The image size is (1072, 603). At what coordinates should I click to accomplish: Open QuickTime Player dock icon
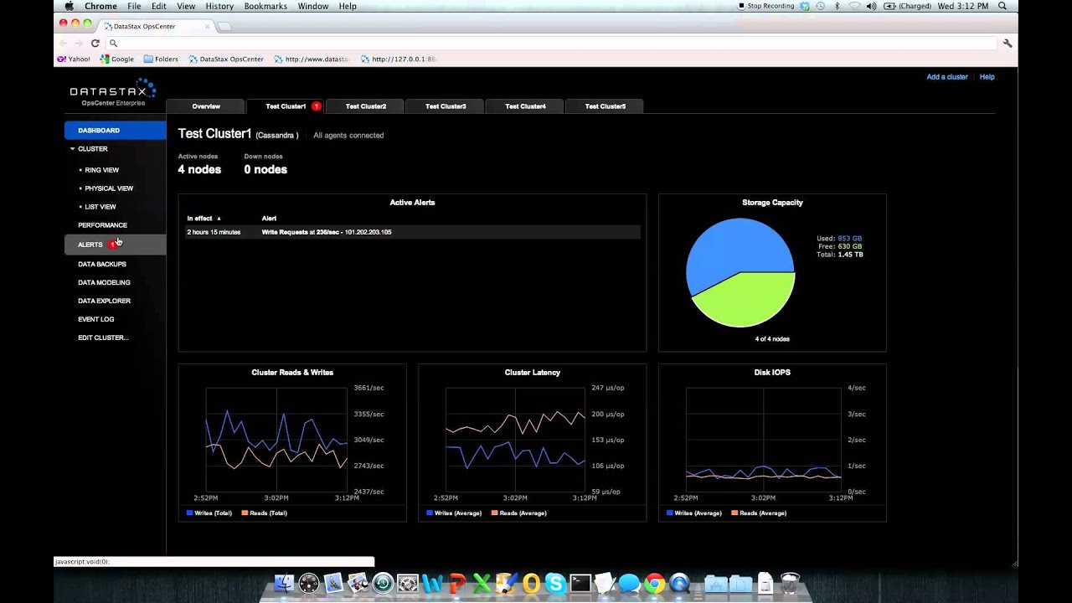tap(679, 584)
